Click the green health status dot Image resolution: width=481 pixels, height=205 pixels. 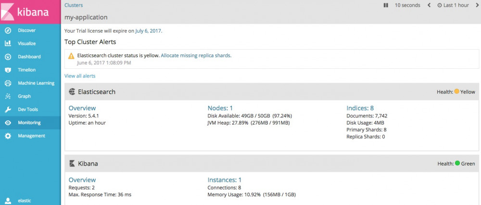(457, 163)
